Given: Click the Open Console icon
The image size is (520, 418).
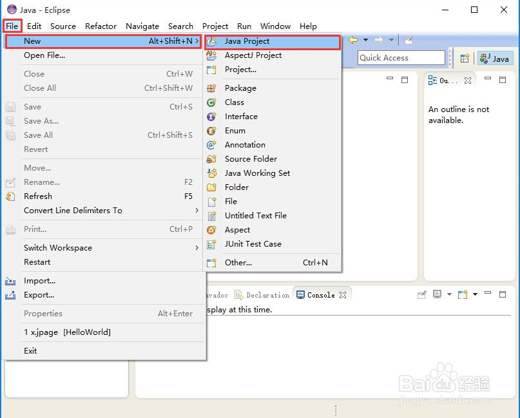Looking at the screenshot, I should click(x=463, y=294).
